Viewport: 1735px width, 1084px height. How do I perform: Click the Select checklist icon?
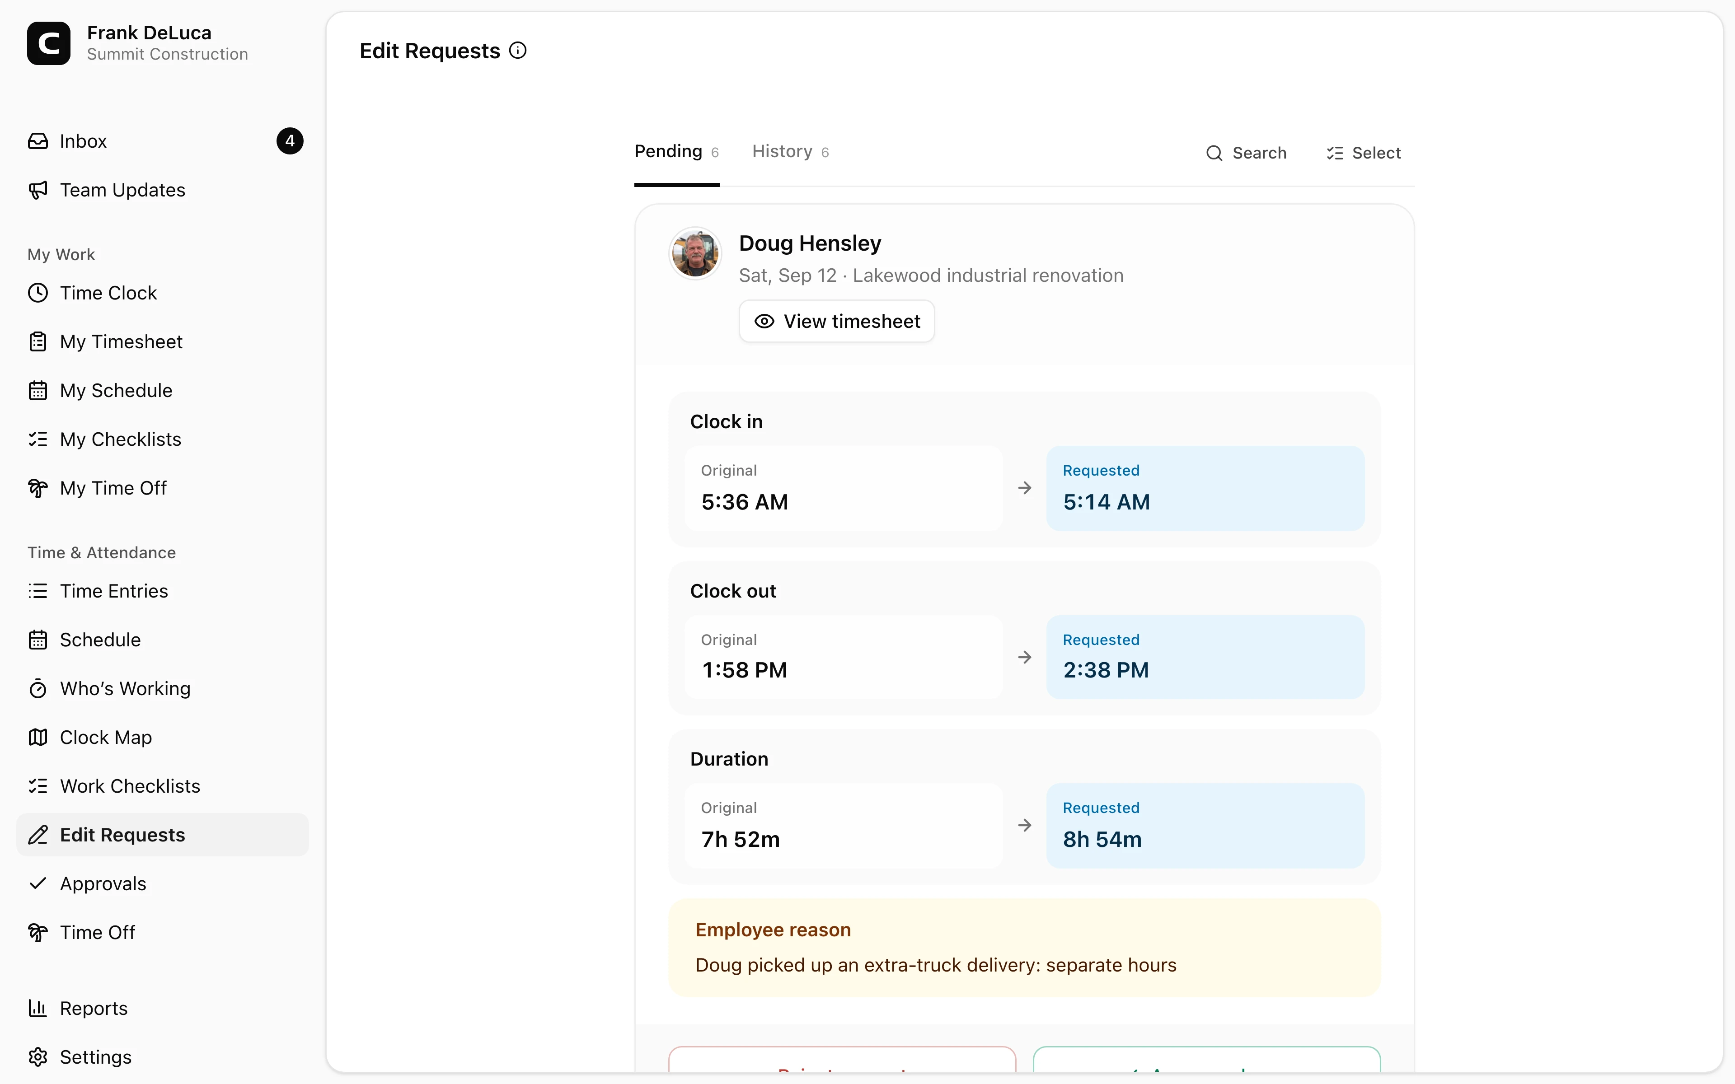tap(1335, 154)
